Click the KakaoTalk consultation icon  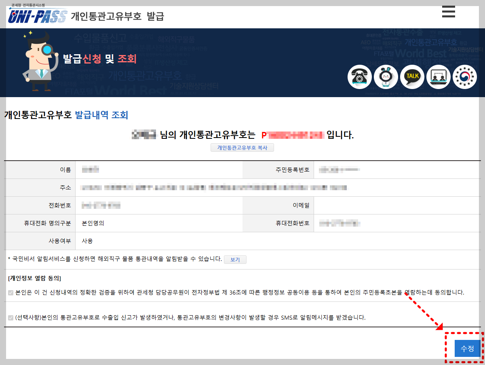pyautogui.click(x=412, y=77)
